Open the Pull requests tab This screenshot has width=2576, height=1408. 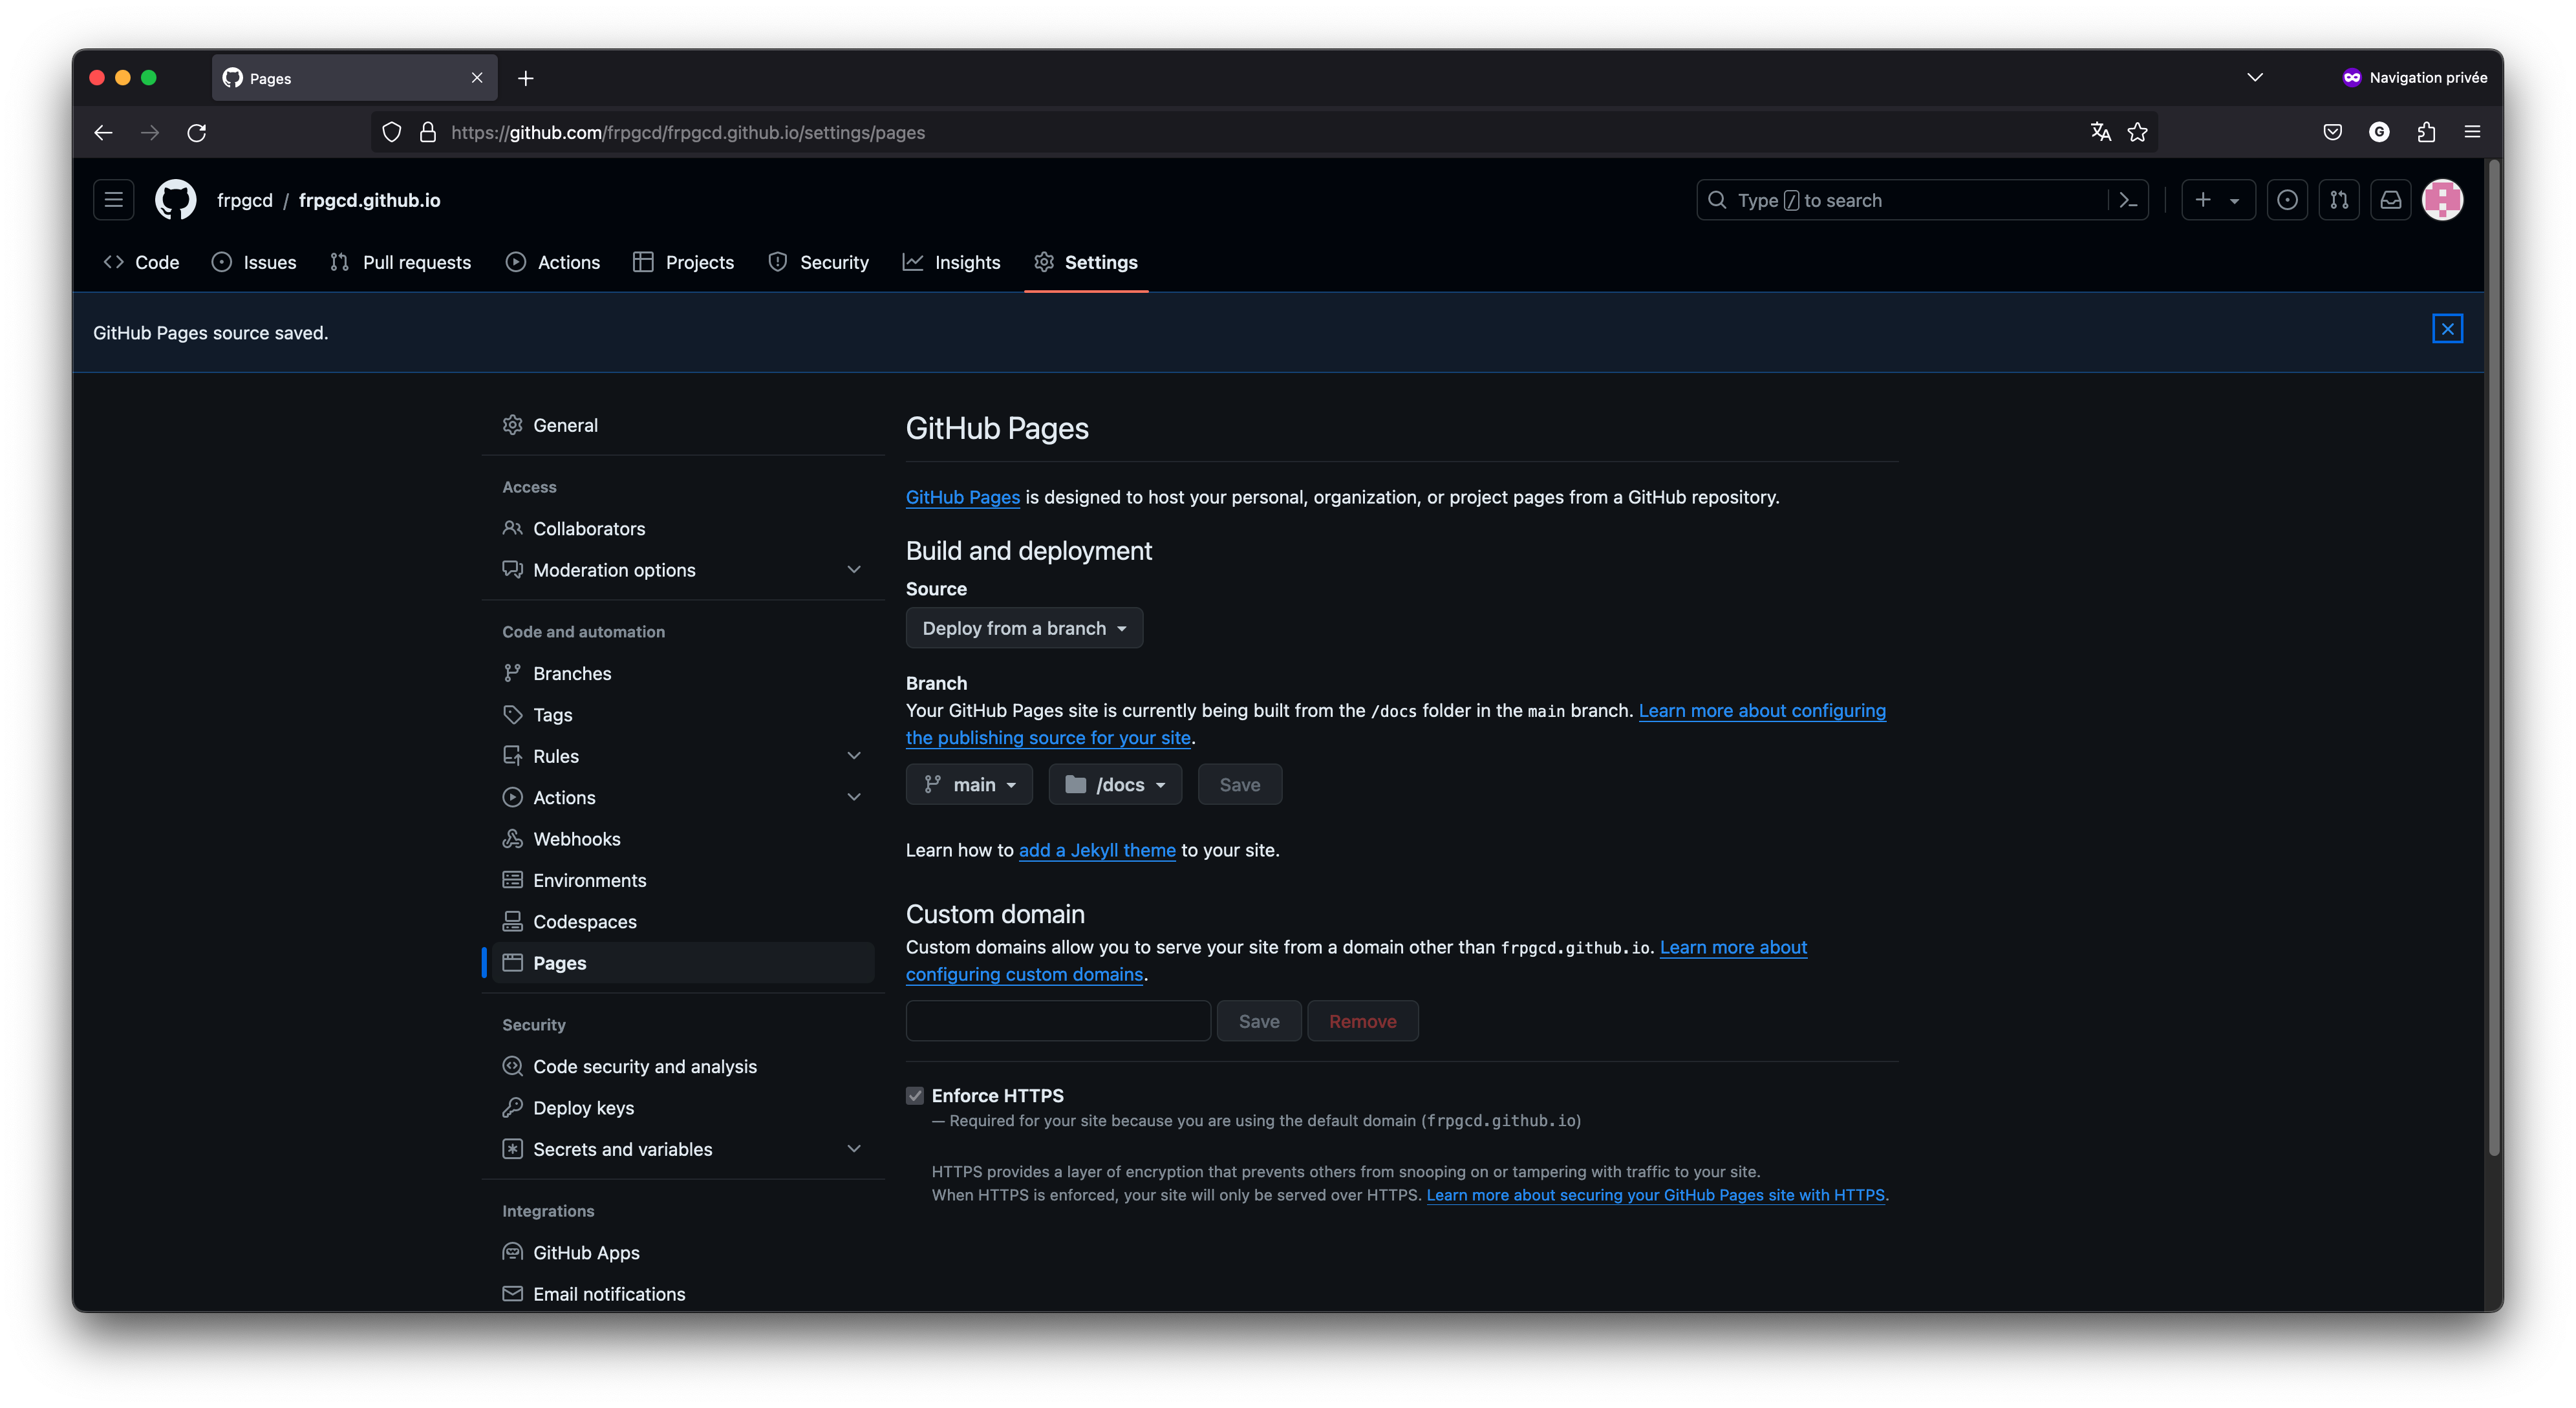point(400,262)
